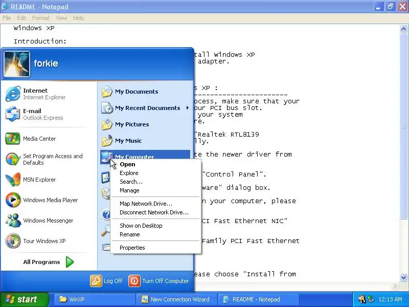The width and height of the screenshot is (409, 307).
Task: Switch to WinXP taskbar window
Action: (x=94, y=299)
